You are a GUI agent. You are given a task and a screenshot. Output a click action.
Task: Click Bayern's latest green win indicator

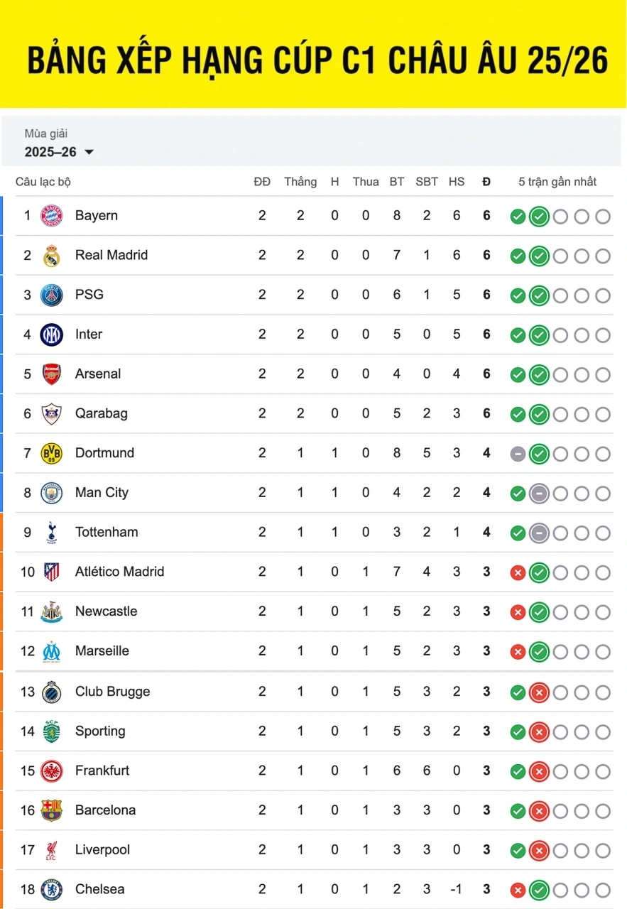539,217
